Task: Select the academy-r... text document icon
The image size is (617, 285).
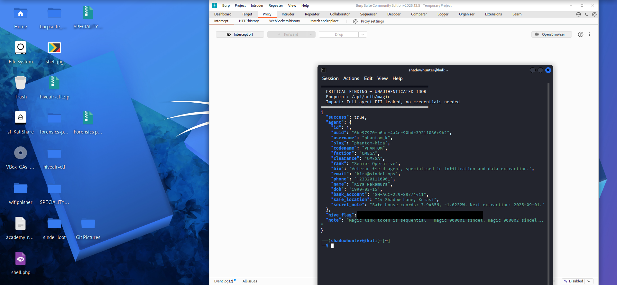Action: (x=21, y=223)
